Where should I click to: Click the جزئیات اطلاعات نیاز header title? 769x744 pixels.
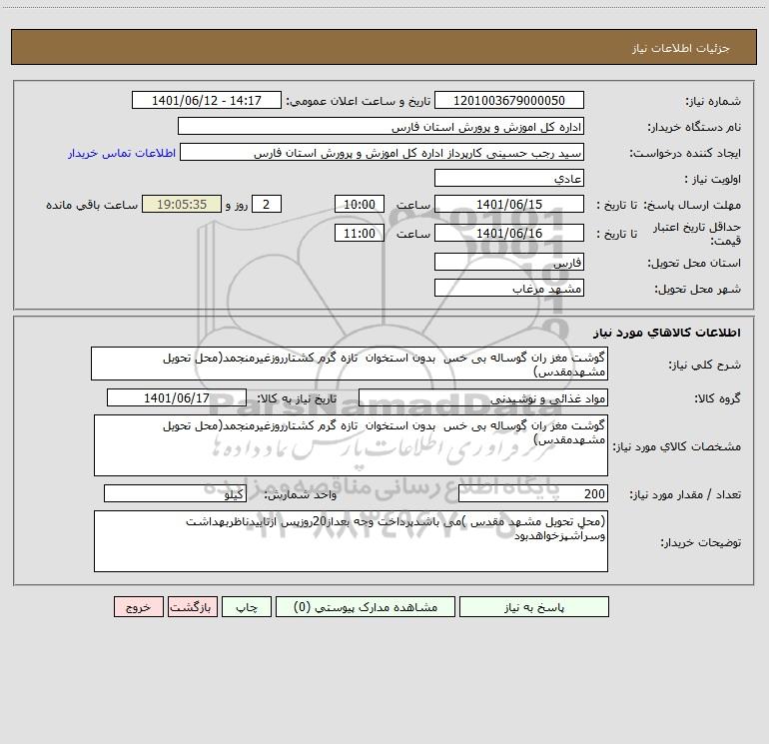point(681,48)
